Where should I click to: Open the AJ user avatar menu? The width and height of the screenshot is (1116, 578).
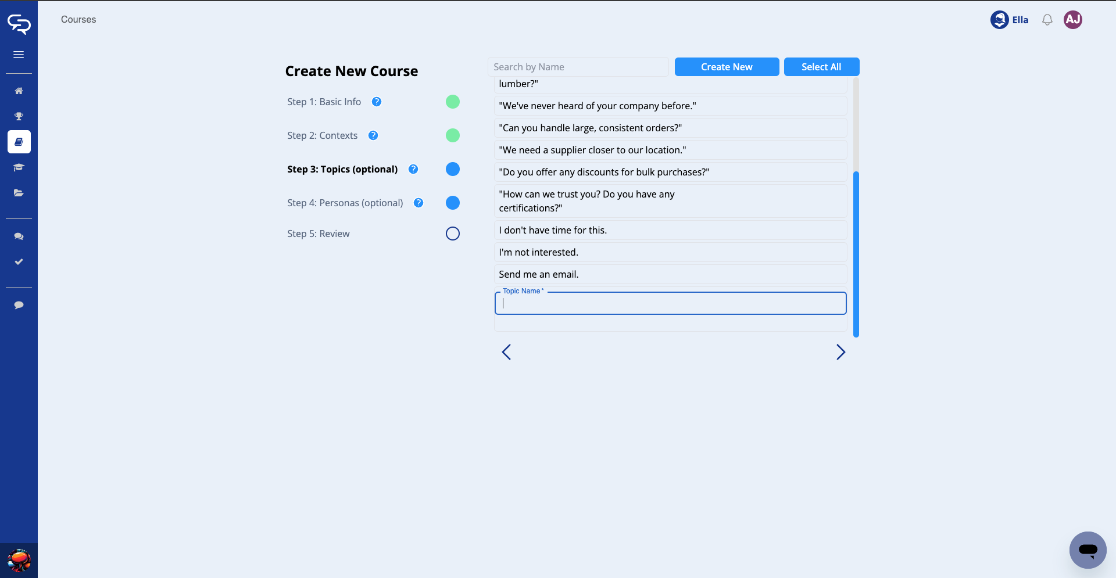pos(1072,20)
